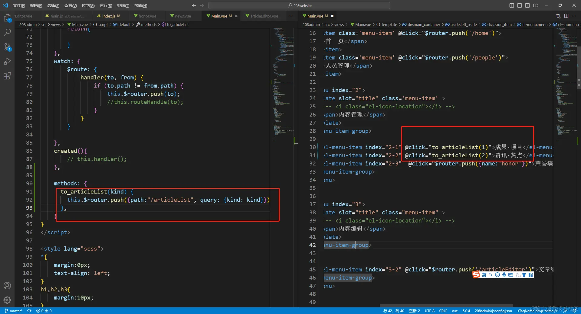This screenshot has width=581, height=314.
Task: Open changes for the right Main.vue editor
Action: pos(558,16)
